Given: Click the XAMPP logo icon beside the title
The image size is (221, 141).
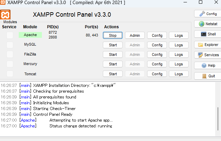Looking at the screenshot, I should [5, 15].
